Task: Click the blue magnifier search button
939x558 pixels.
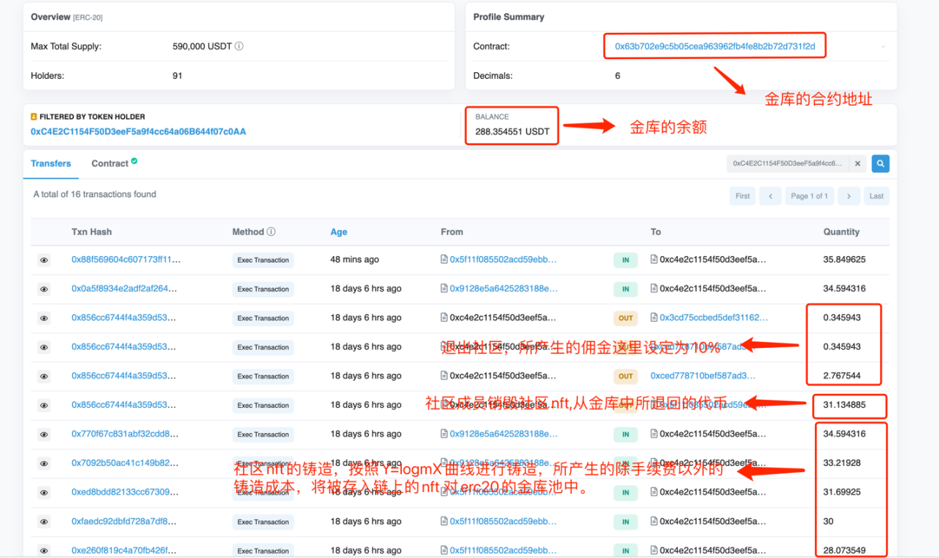Action: [880, 164]
